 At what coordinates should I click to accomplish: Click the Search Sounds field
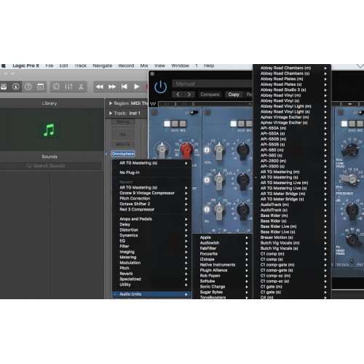(x=50, y=166)
